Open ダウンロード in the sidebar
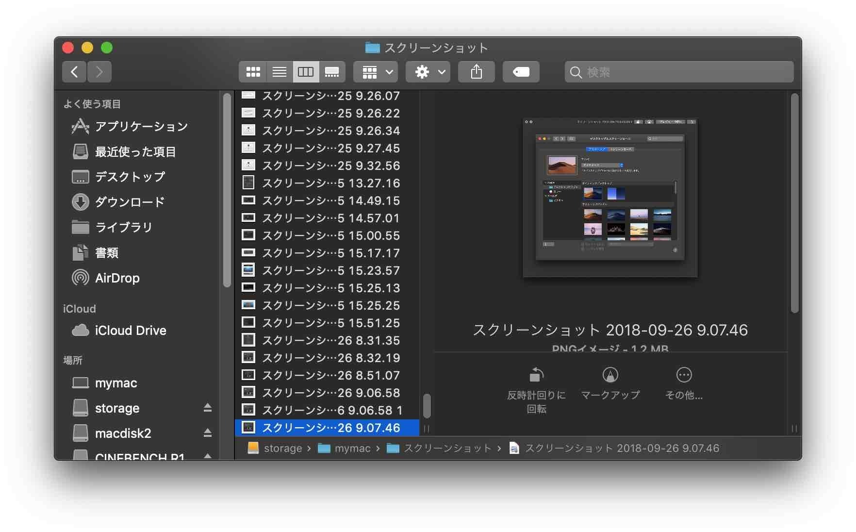This screenshot has width=856, height=532. click(x=118, y=202)
